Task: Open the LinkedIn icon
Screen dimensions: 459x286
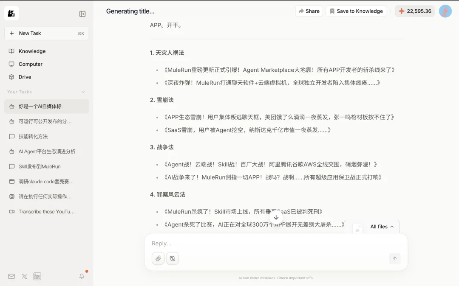Action: 37,276
